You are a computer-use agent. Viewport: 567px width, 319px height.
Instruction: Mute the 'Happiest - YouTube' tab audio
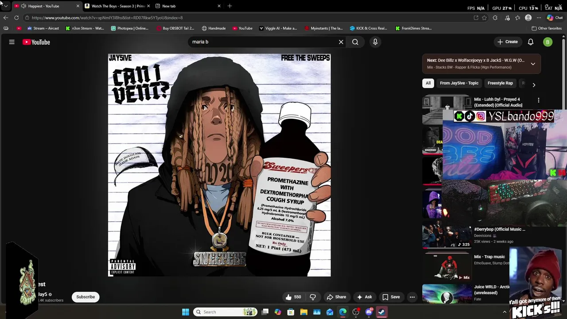click(23, 6)
